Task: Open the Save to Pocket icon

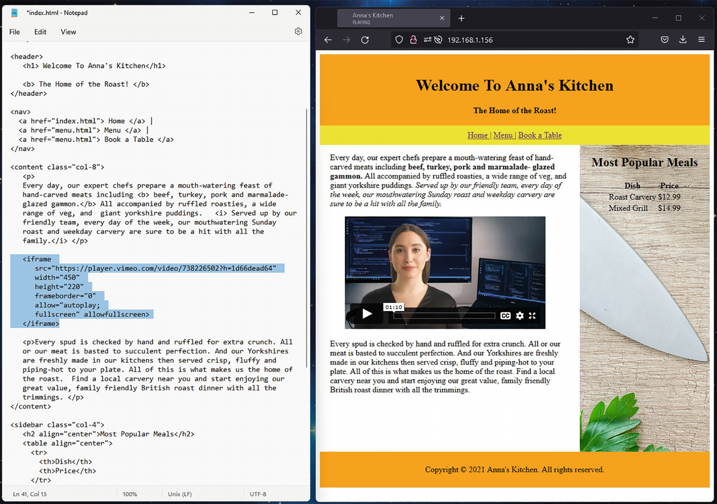Action: click(x=664, y=39)
